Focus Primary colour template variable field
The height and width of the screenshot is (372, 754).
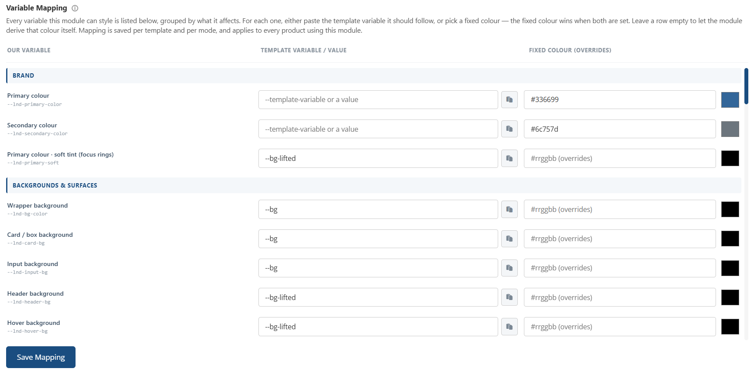(x=378, y=100)
